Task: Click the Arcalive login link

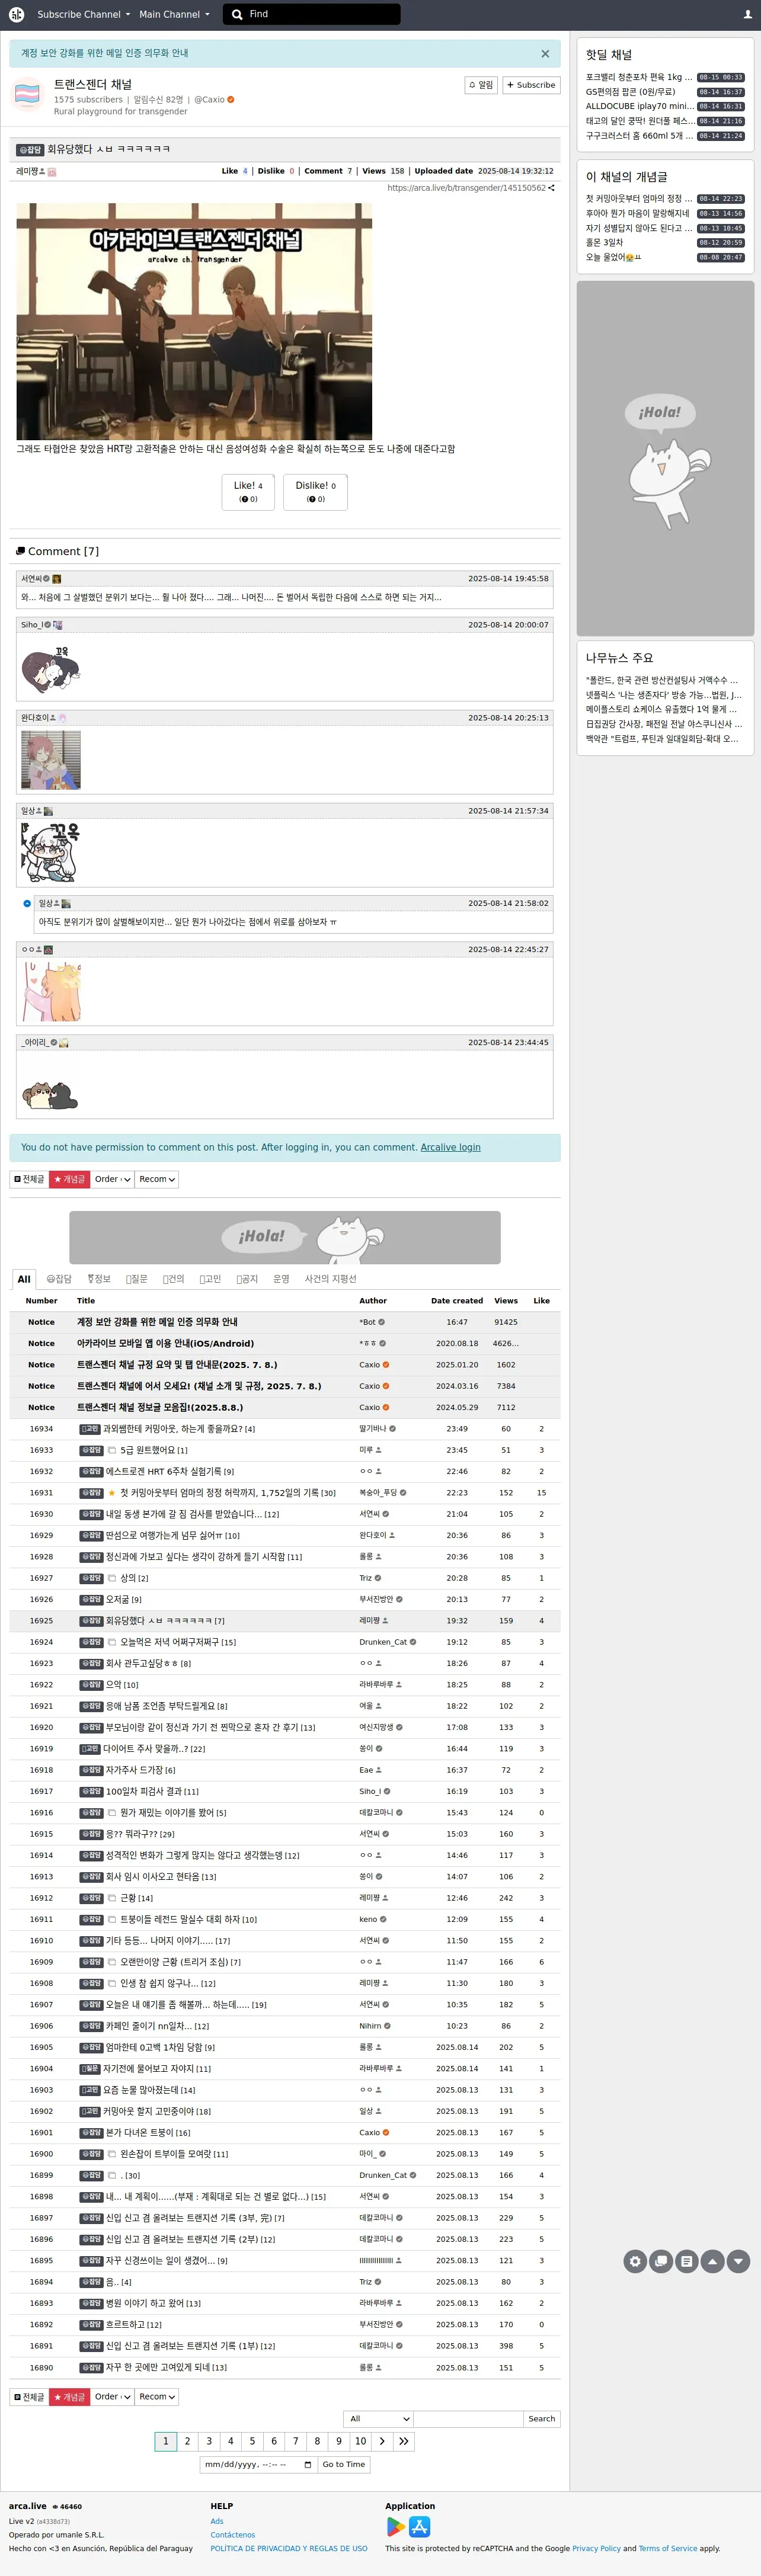Action: point(450,1147)
